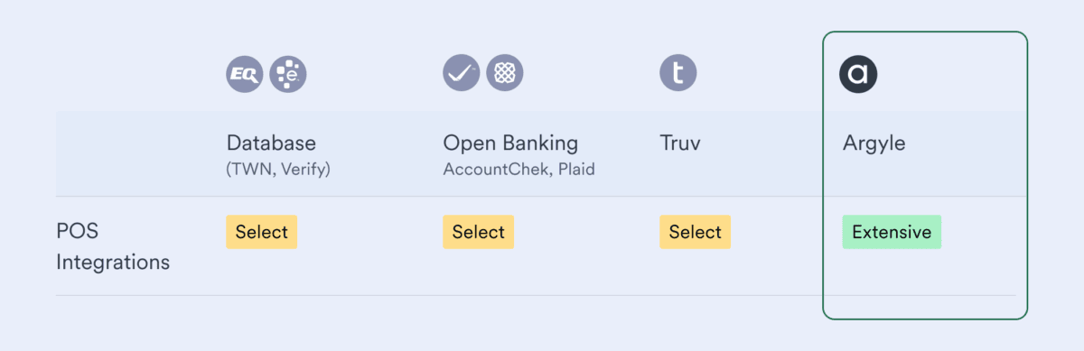Click the AccountChek checkmark icon
Viewport: 1084px width, 351px height.
pos(461,72)
